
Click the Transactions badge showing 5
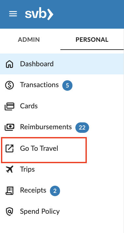(67, 85)
